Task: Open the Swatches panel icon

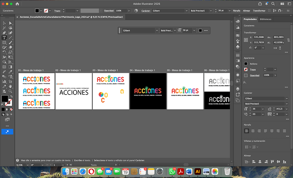Action: coord(238,35)
